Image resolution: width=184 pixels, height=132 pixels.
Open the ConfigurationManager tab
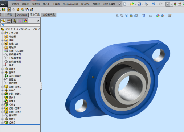pyautogui.click(x=14, y=21)
